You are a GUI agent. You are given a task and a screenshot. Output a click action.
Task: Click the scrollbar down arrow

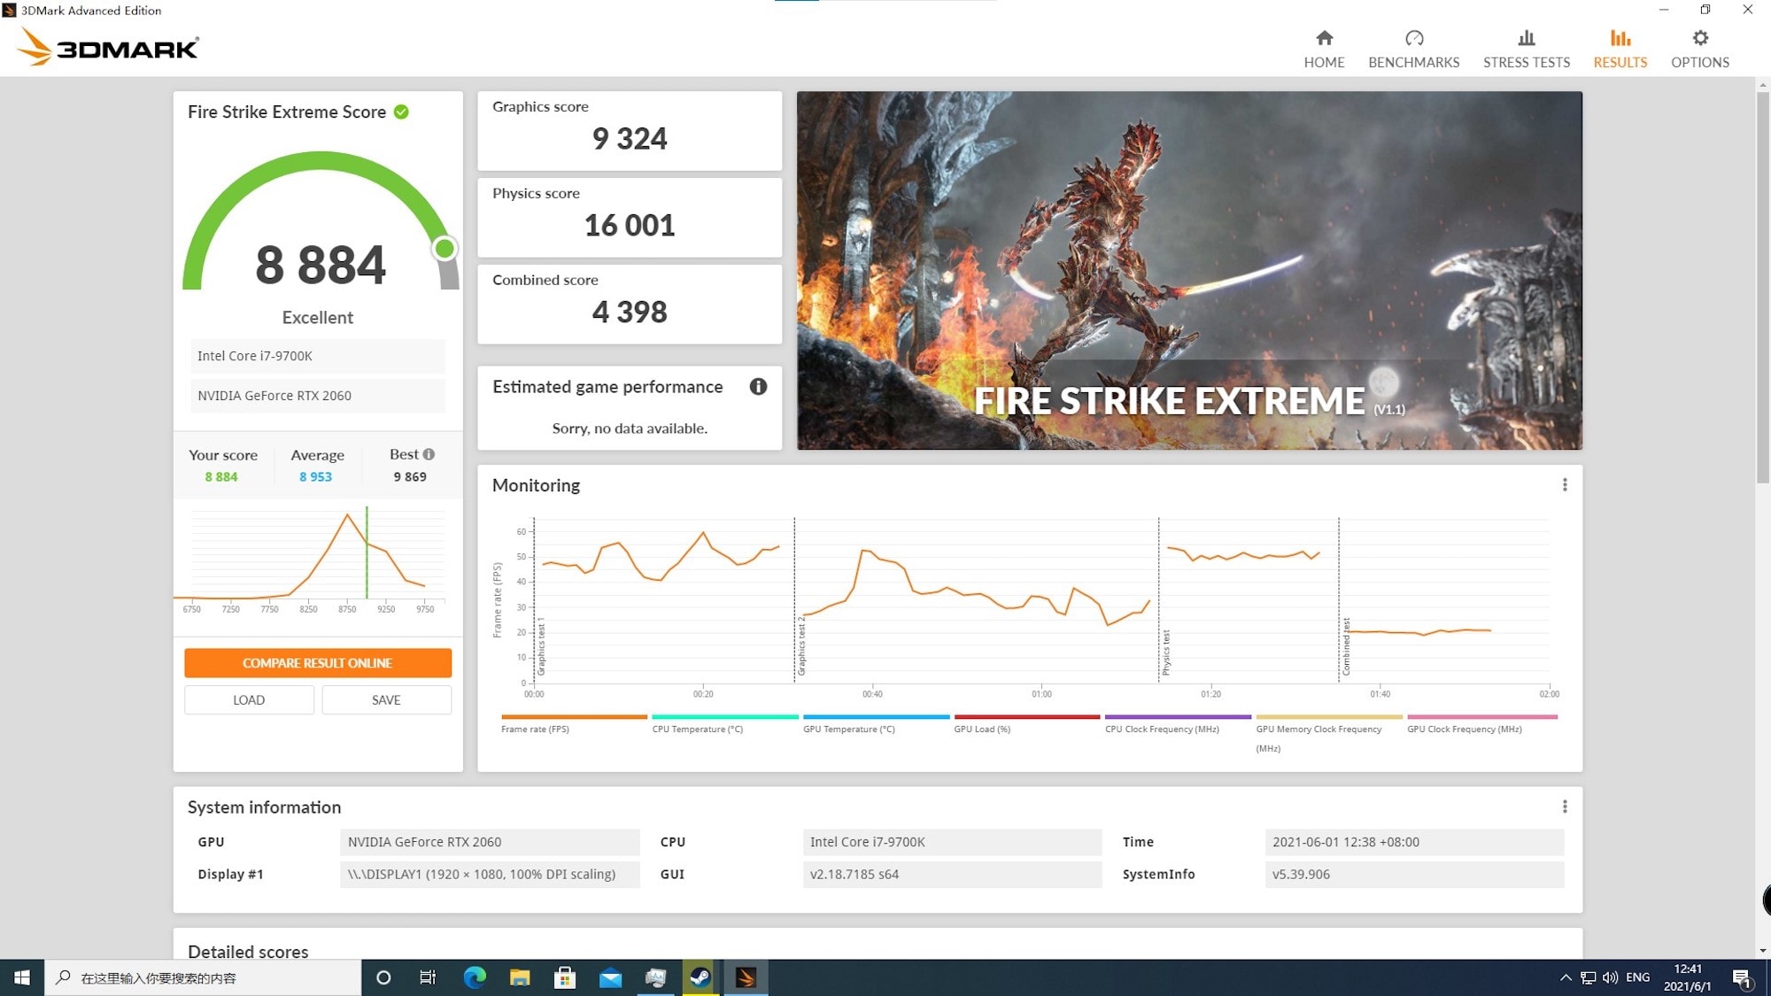[x=1763, y=951]
